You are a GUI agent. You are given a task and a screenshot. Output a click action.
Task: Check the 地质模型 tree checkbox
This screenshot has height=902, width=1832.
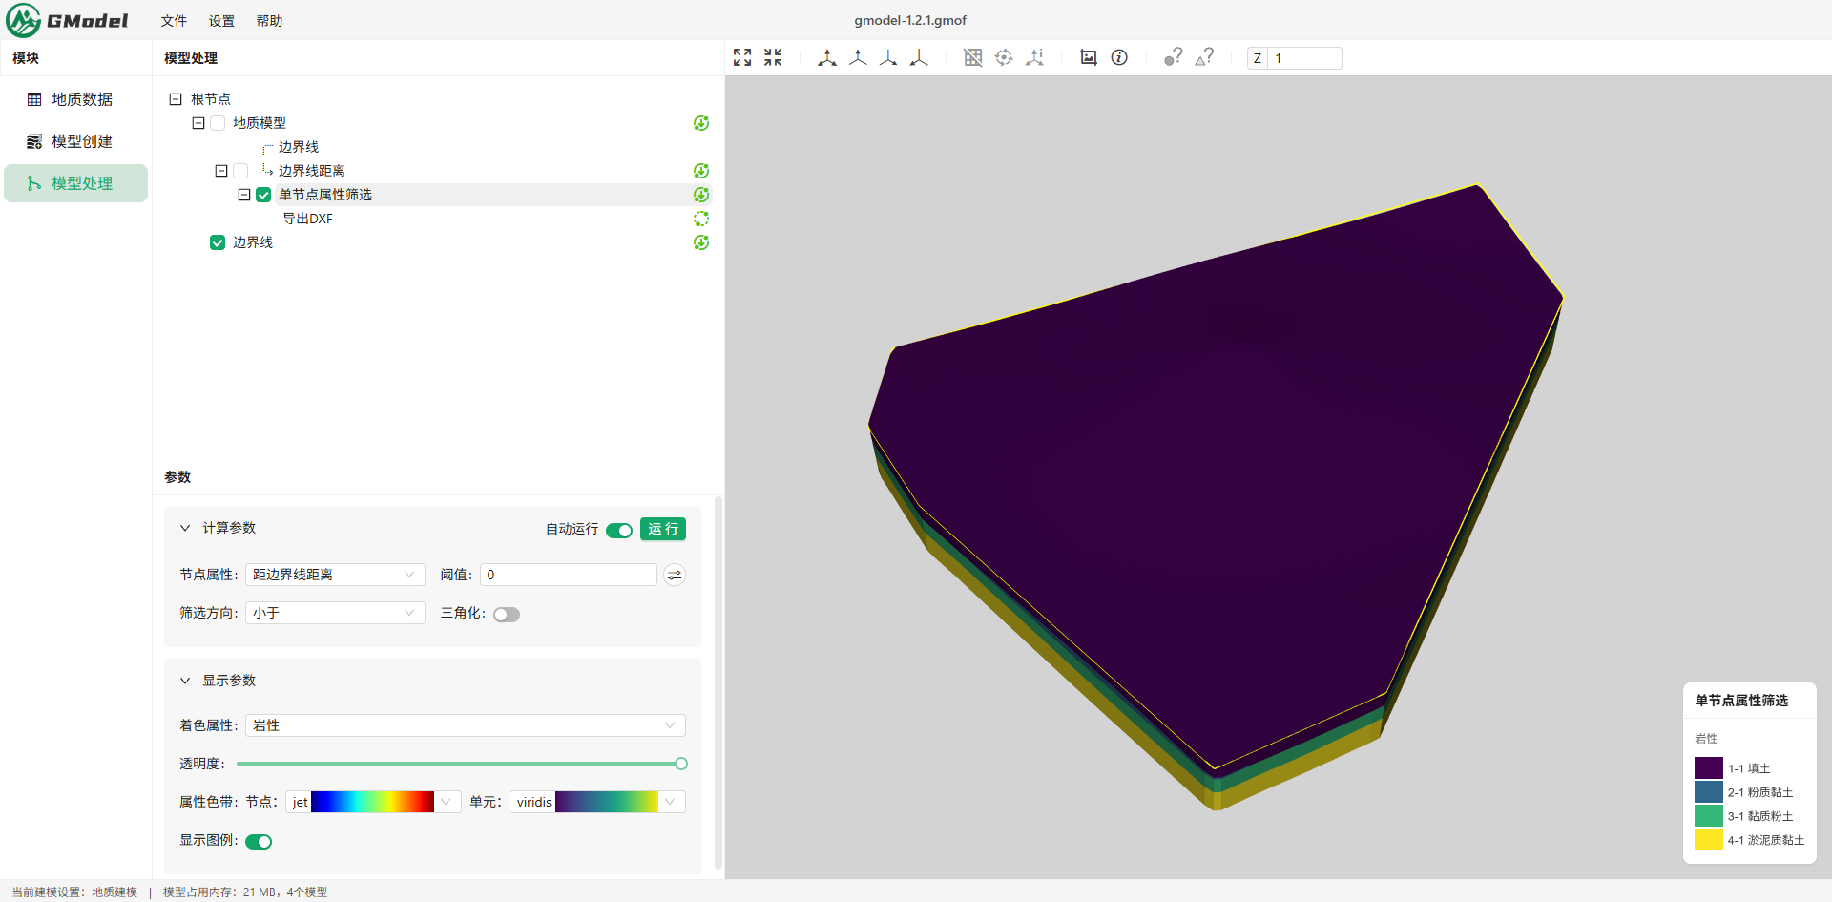tap(218, 123)
